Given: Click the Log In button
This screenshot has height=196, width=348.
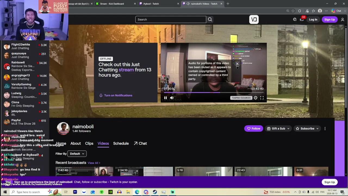Looking at the screenshot, I should 313,19.
